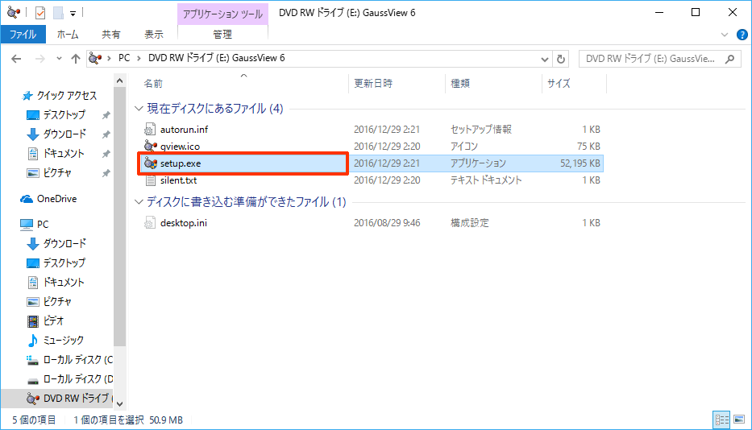This screenshot has width=752, height=430.
Task: Select the setup.exe file
Action: coord(181,163)
